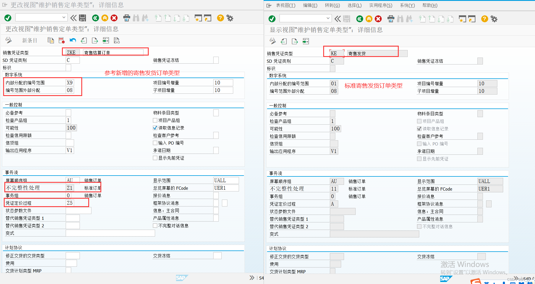The height and width of the screenshot is (284, 535).
Task: Click the red Cancel icon in the toolbar
Action: (114, 18)
